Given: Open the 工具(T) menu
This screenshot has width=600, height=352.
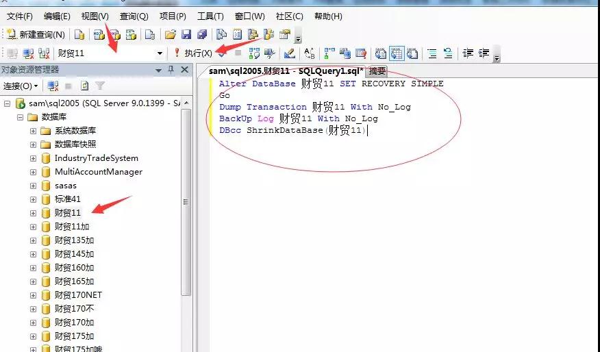Looking at the screenshot, I should (x=210, y=16).
